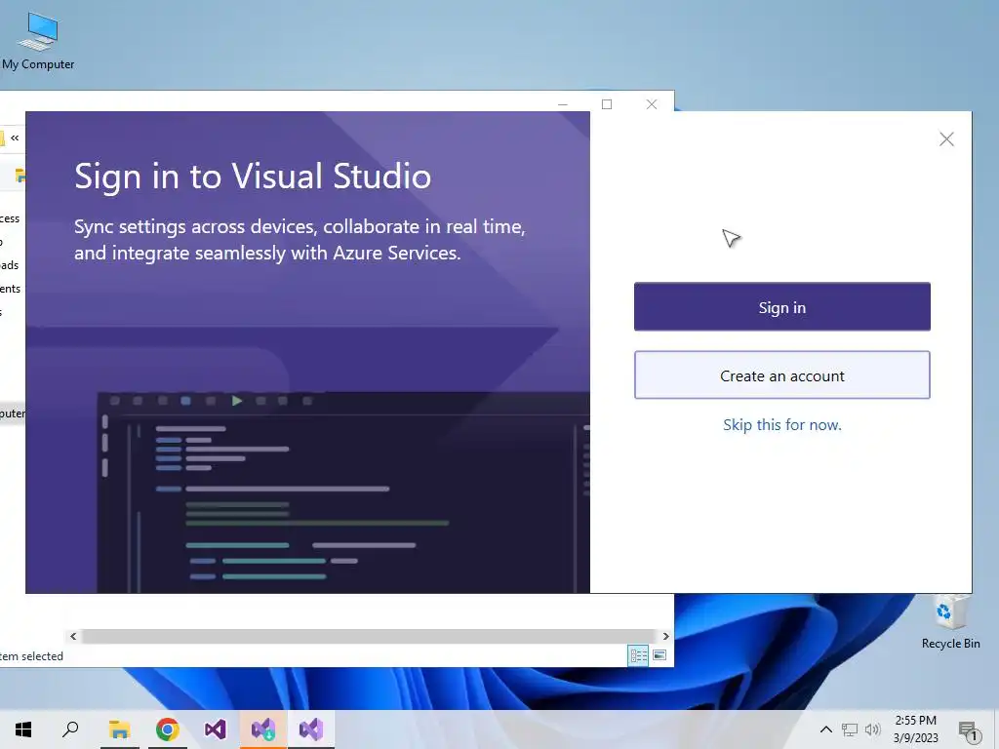Select the Recycle Bin desktop icon
This screenshot has width=999, height=749.
click(950, 621)
